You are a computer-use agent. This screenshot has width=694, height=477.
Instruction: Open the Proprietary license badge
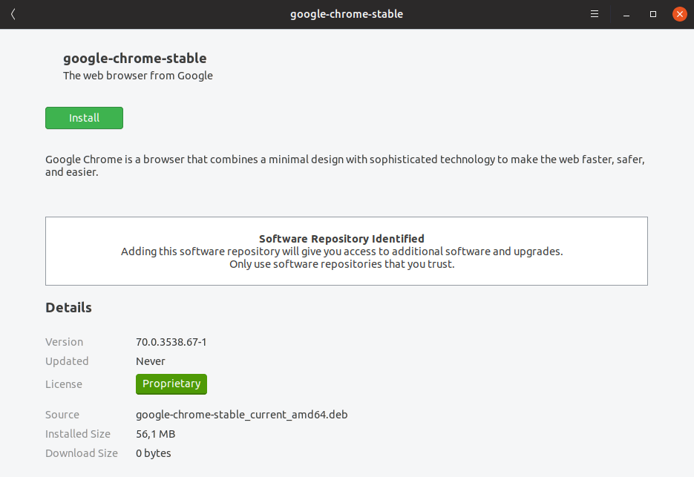[171, 384]
